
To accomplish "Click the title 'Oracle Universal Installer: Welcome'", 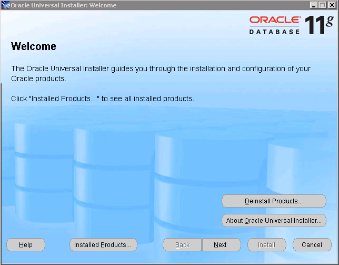I will [x=64, y=5].
